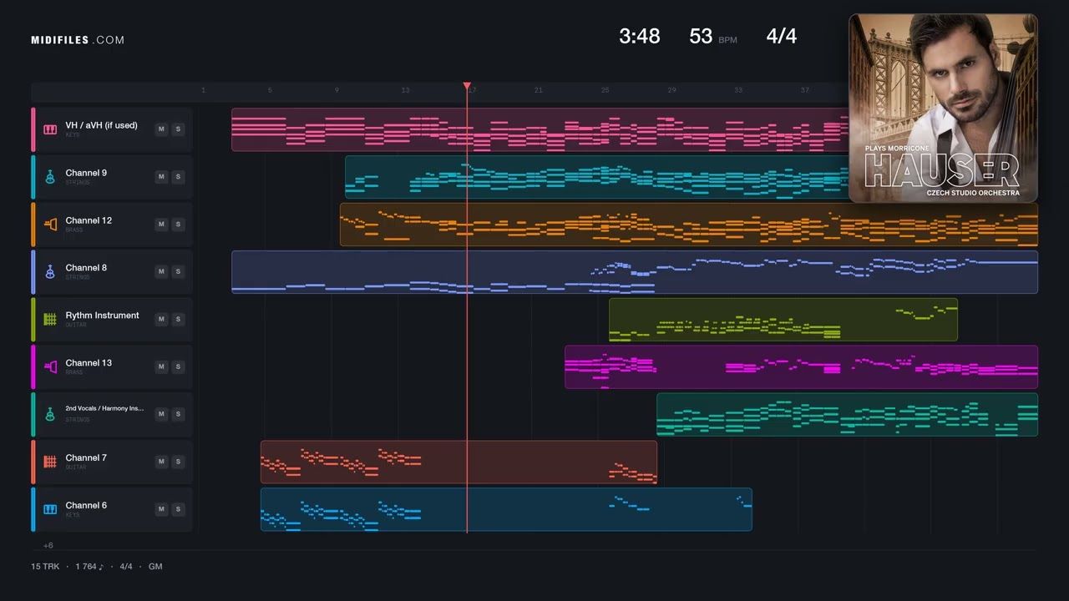Image resolution: width=1069 pixels, height=601 pixels.
Task: Solo the VH / aVH track
Action: coord(178,129)
